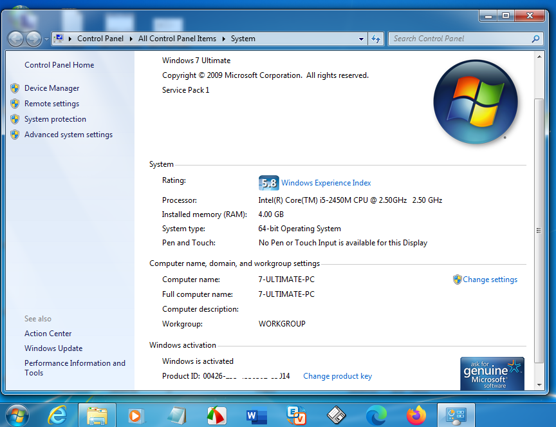Click the Windows is activated text
Screen dimensions: 556x427
[x=198, y=361]
